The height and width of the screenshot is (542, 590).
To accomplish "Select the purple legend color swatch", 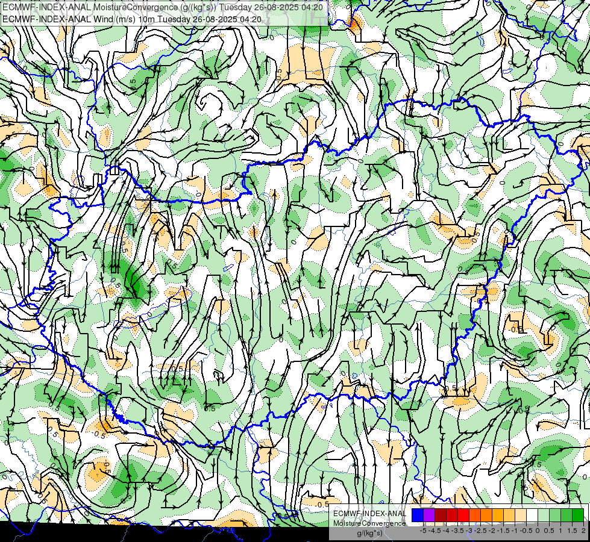I will pos(429,515).
